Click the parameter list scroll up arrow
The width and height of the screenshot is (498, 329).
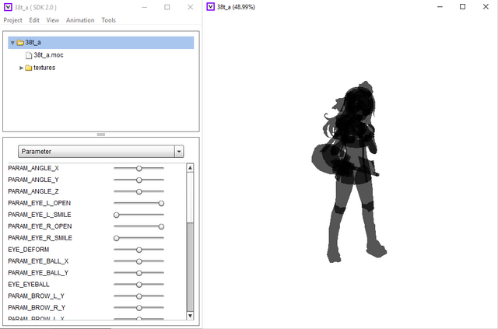[x=190, y=168]
